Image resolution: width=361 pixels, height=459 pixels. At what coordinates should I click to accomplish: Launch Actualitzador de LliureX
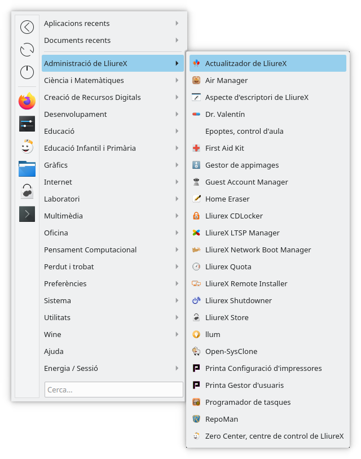tap(246, 63)
